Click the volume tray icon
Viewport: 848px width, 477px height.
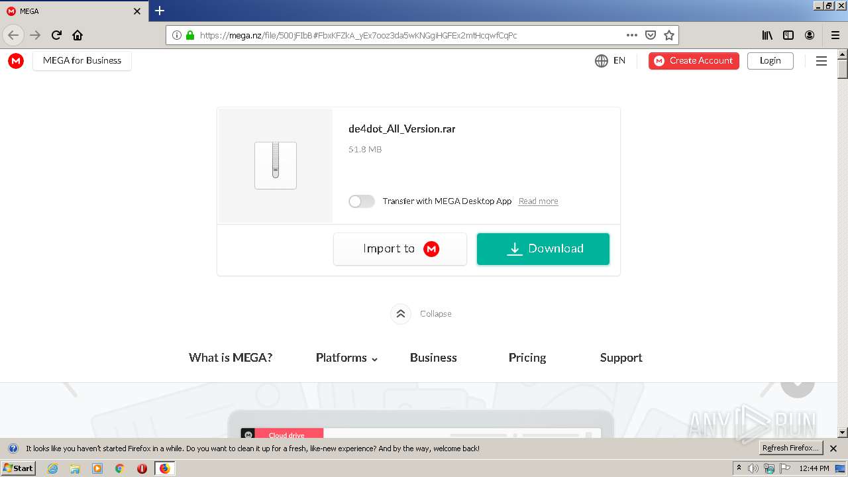(x=753, y=468)
